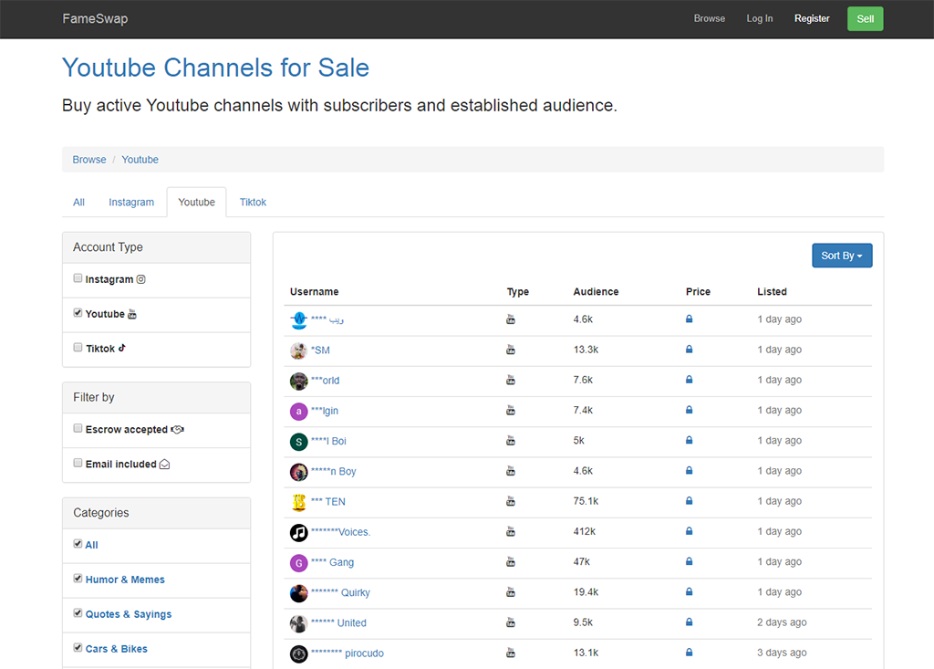Click the TikTok logo icon beside Tiktok filter

[x=121, y=348]
